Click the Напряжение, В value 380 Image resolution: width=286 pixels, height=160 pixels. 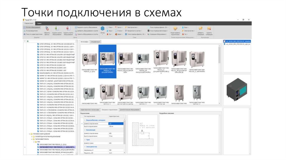(116, 150)
